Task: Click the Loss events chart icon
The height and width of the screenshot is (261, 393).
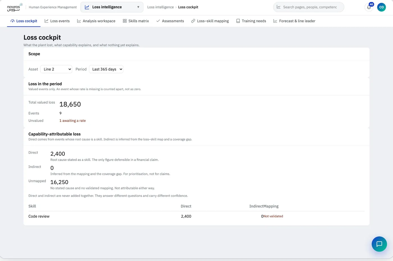Action: [46, 21]
